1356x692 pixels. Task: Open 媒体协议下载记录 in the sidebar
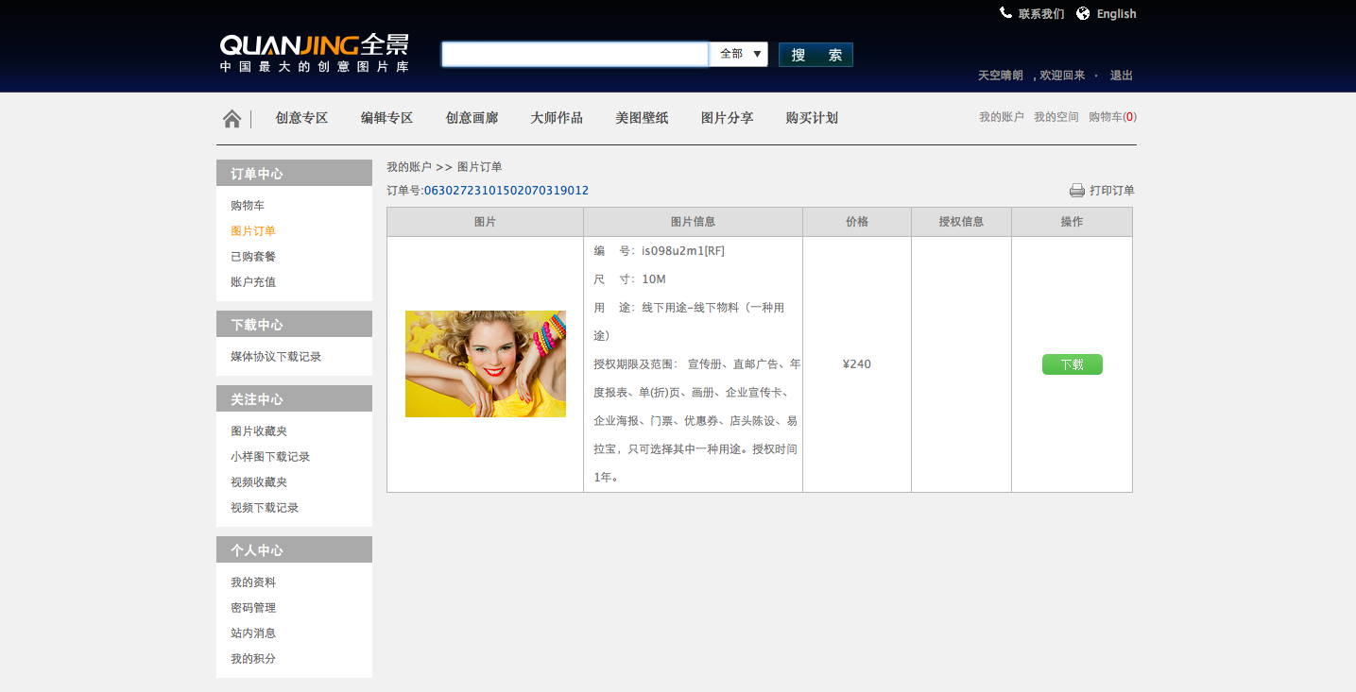276,357
